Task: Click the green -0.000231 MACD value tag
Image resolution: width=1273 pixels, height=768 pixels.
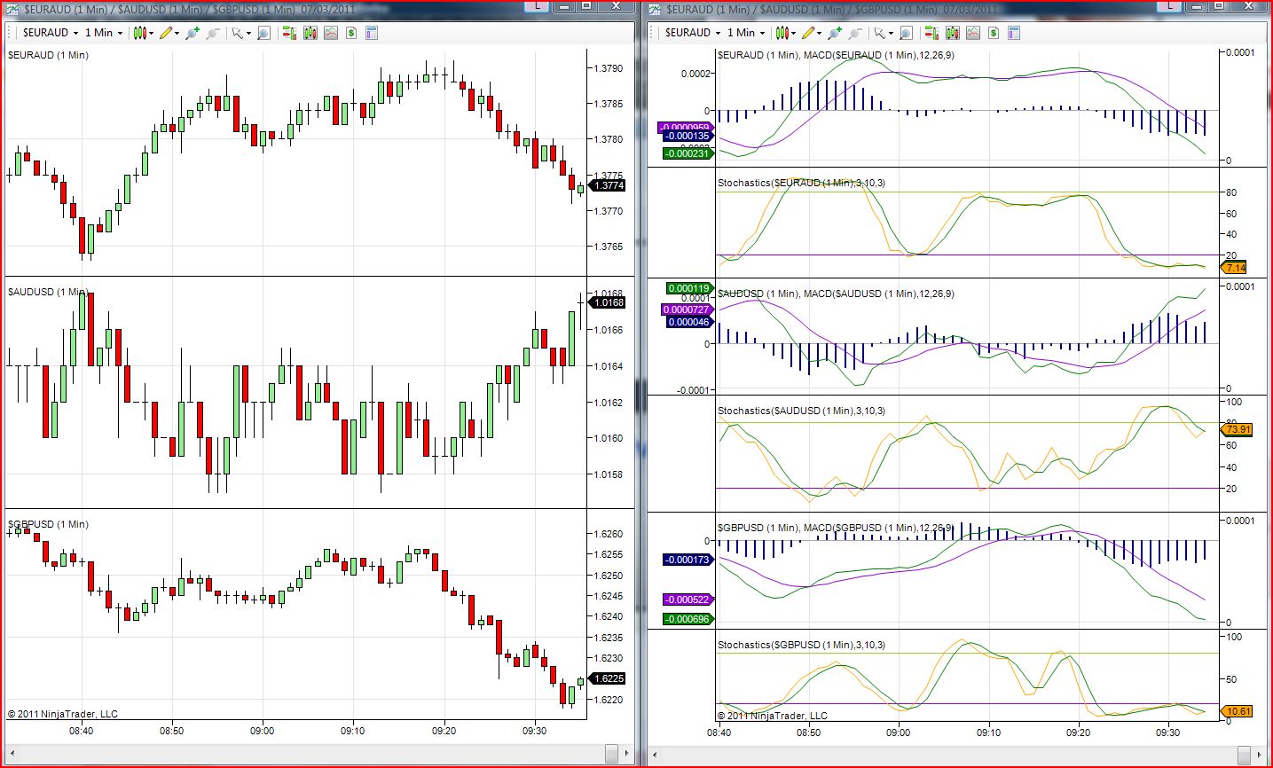Action: [x=688, y=153]
